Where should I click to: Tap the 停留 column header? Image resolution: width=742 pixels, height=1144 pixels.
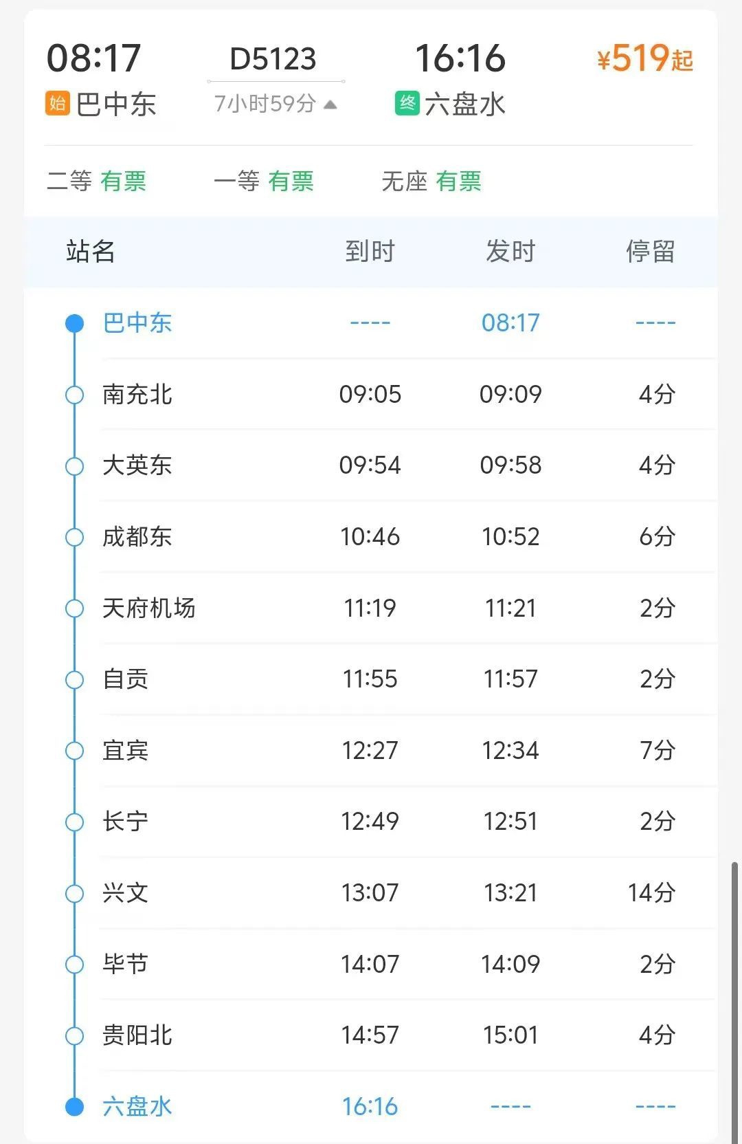click(x=650, y=252)
